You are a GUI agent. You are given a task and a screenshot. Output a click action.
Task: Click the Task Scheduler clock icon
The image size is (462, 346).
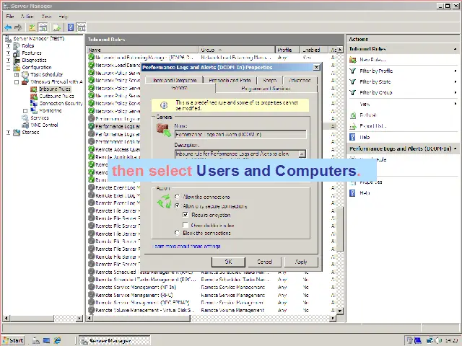25,74
